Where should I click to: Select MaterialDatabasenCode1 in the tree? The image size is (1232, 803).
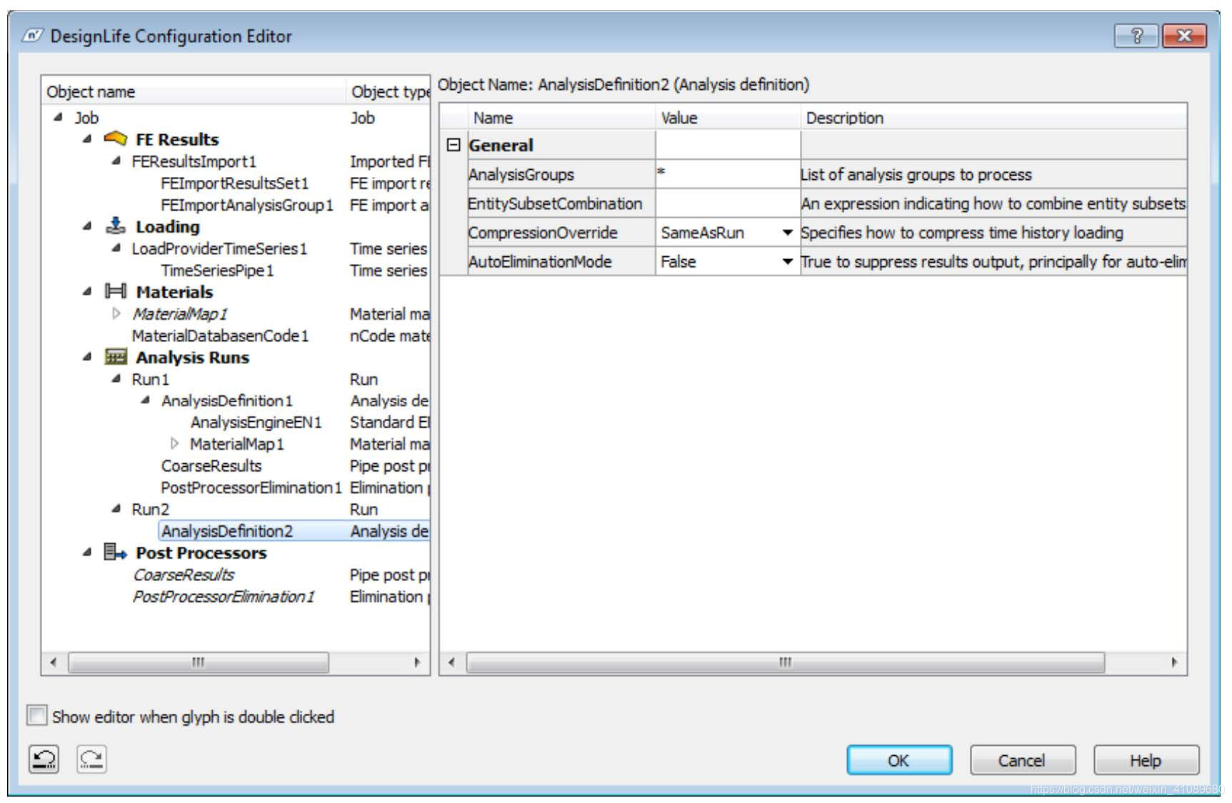pos(220,335)
